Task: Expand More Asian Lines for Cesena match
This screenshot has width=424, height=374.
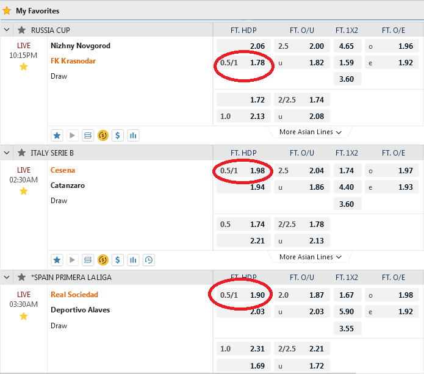Action: click(310, 257)
